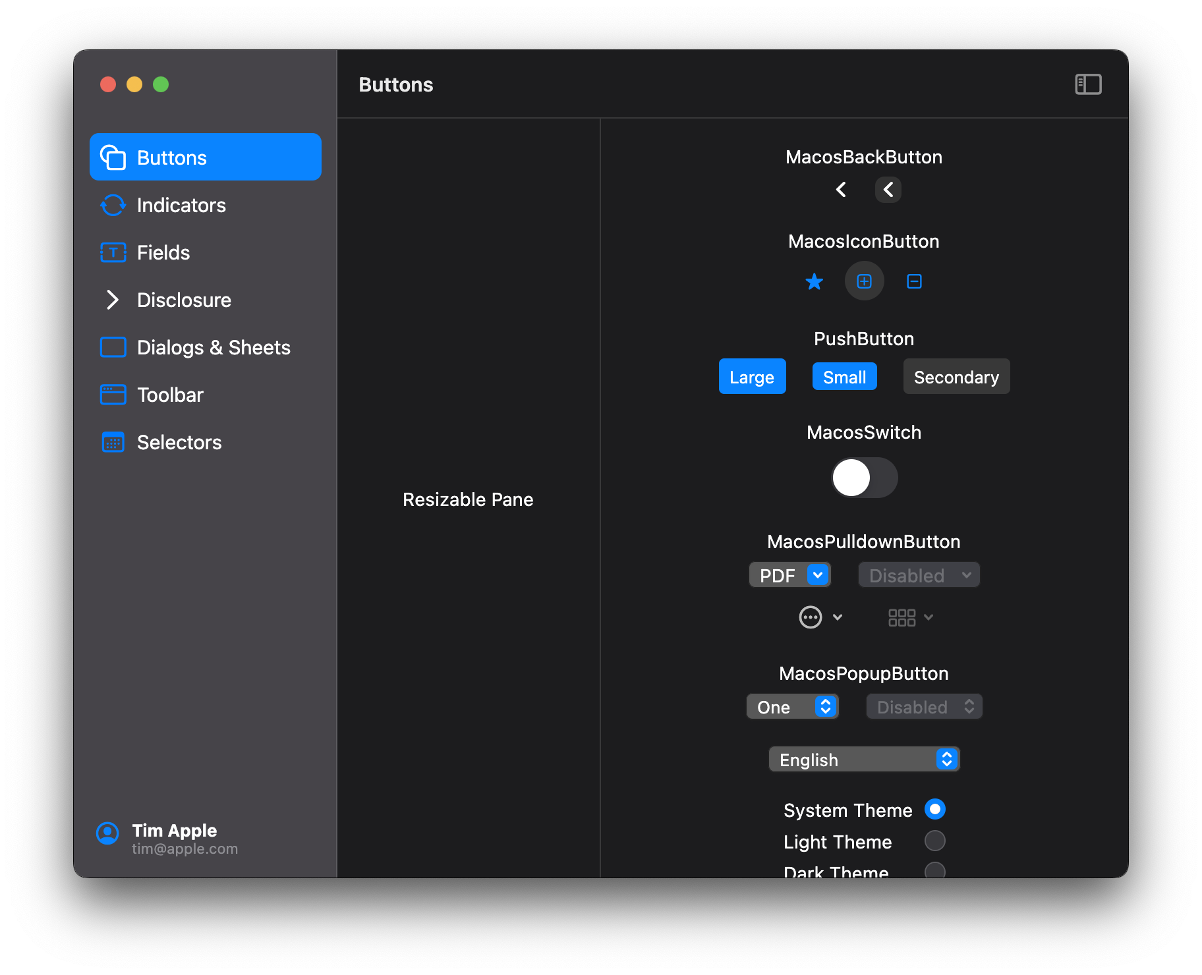Viewport: 1202px width, 975px height.
Task: Click the Resizable Pane label
Action: coord(468,499)
